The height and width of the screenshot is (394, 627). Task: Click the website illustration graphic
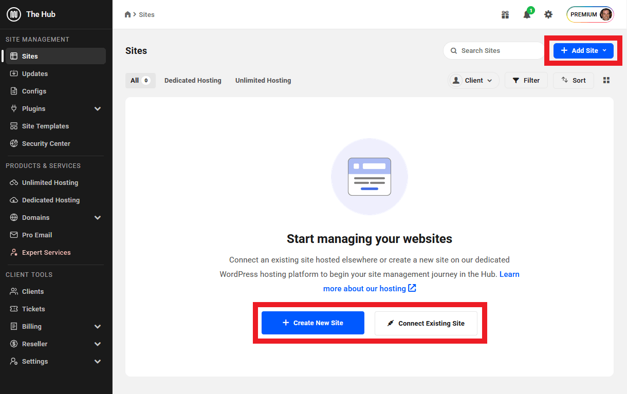[x=370, y=177]
